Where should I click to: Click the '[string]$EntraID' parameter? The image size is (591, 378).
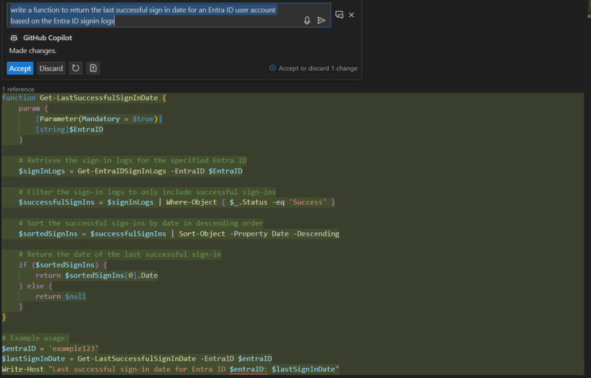pos(69,129)
